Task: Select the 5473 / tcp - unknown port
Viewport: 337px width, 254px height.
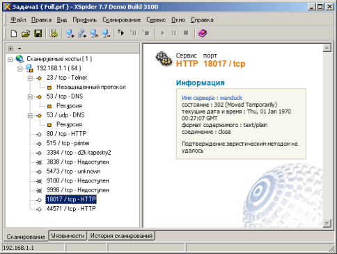Action: point(73,171)
